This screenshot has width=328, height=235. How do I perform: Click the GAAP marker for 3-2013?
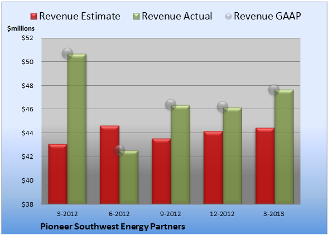point(274,90)
